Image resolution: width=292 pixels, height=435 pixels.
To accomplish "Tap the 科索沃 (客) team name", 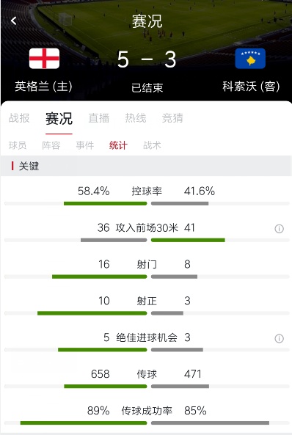I will click(251, 87).
